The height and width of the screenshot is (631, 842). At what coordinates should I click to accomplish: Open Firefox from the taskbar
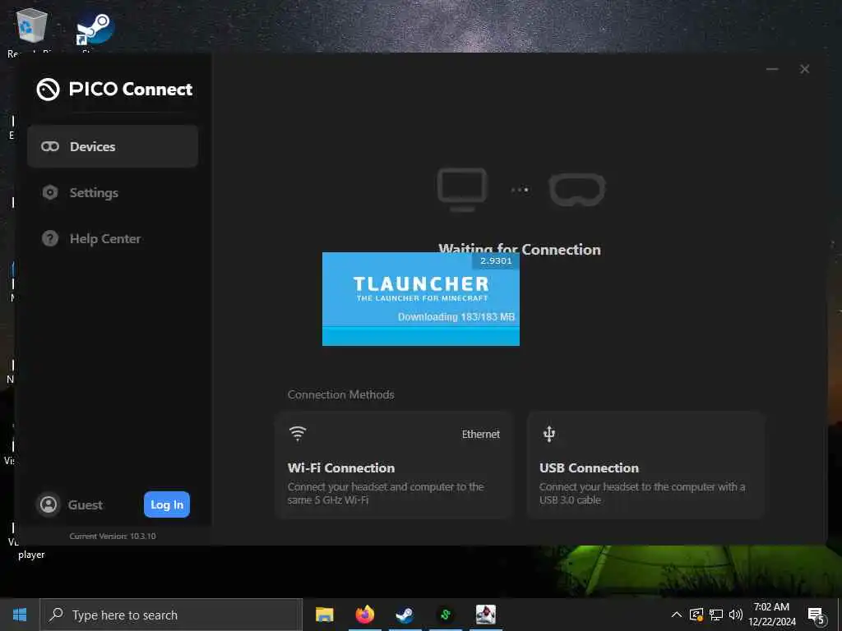(364, 615)
